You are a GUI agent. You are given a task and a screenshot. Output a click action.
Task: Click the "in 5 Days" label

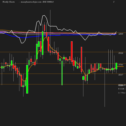click(122, 93)
